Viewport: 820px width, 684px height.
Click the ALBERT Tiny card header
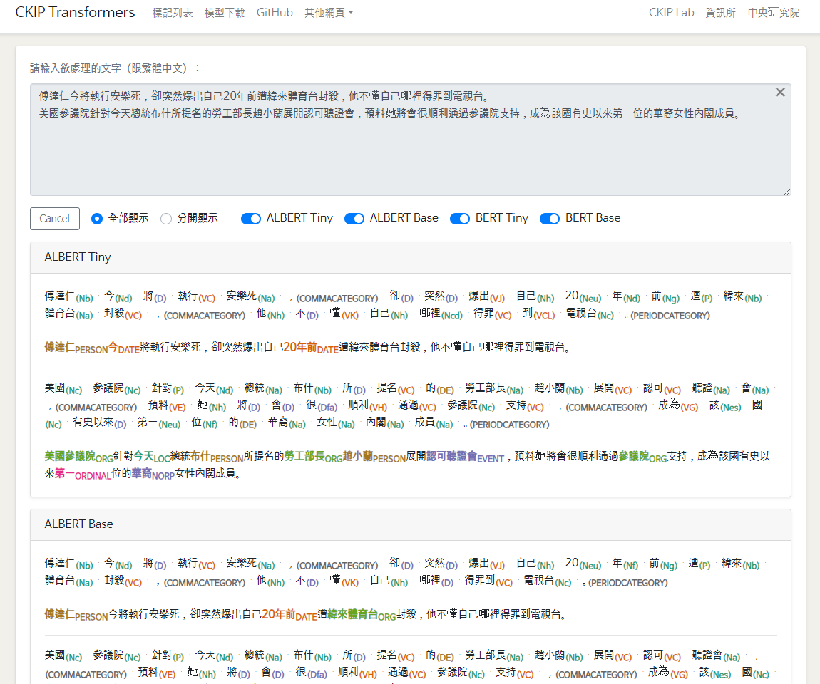(410, 257)
